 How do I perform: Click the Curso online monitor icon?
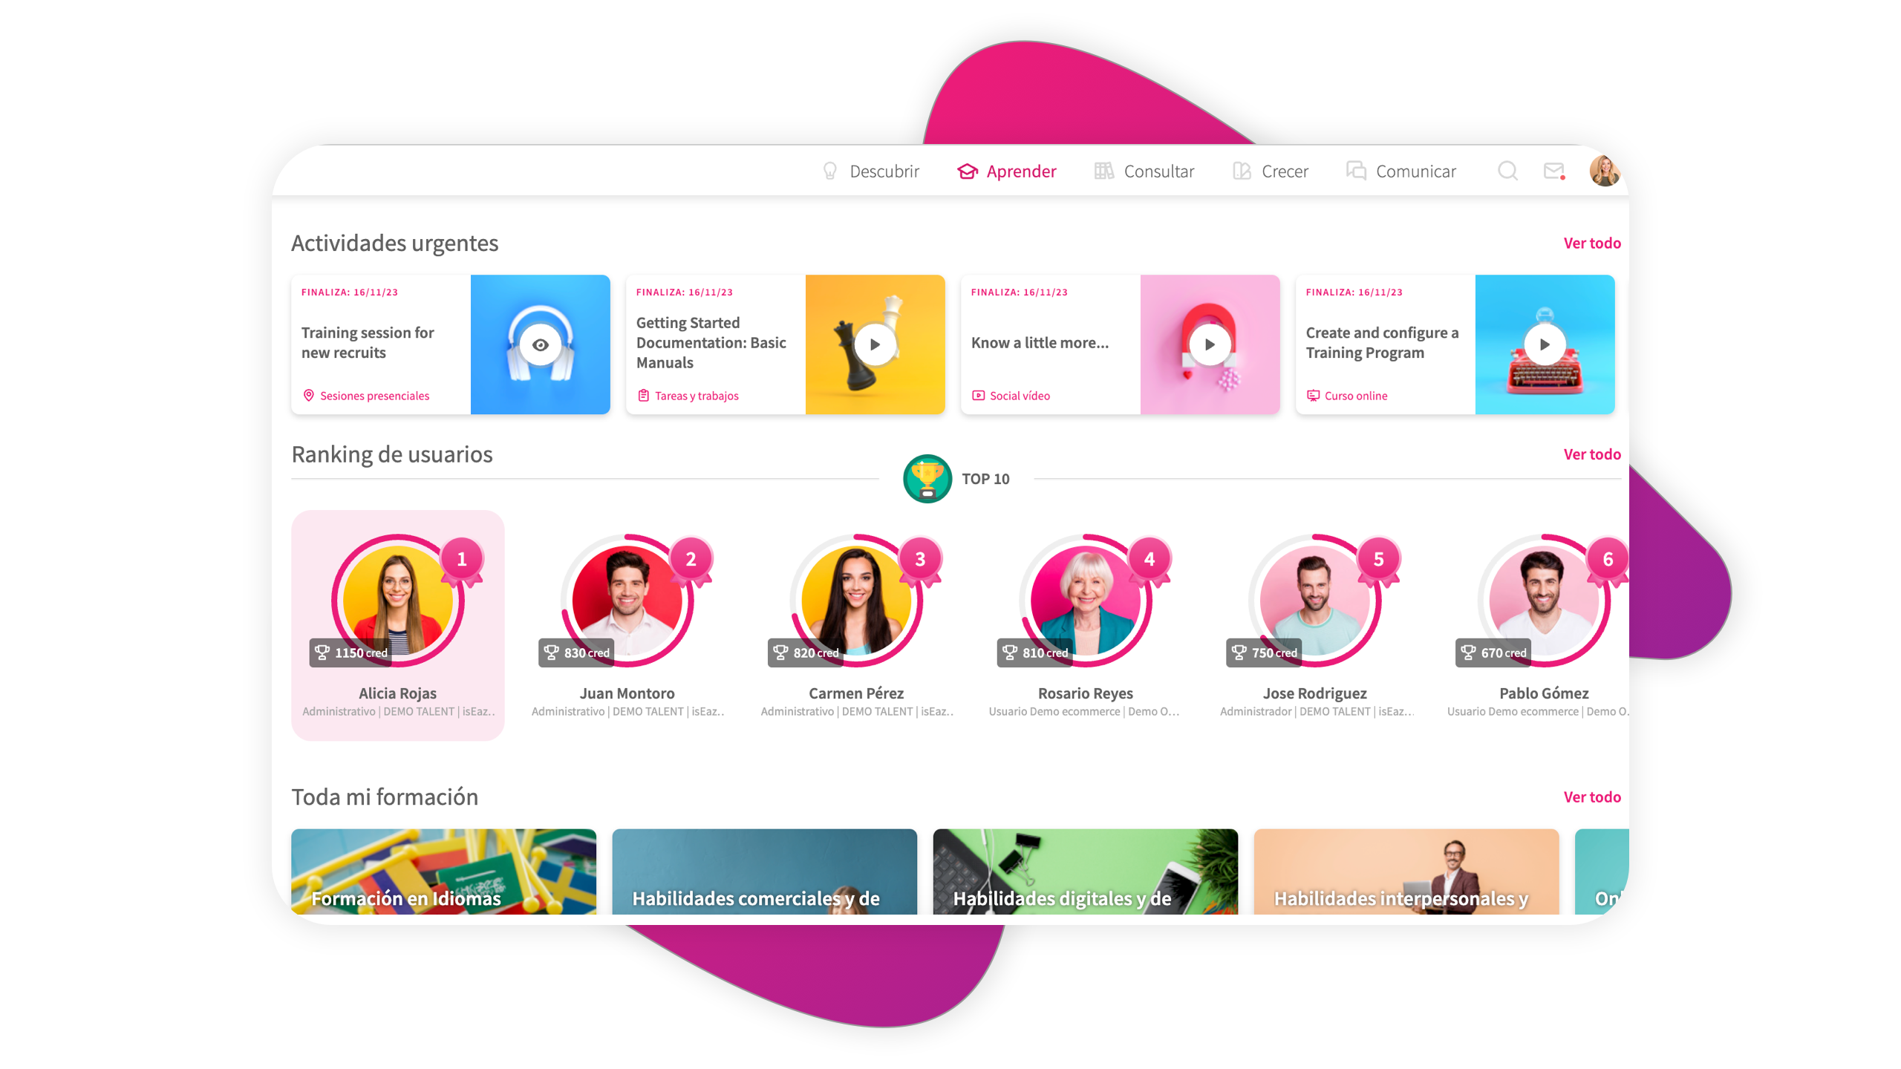(1314, 396)
